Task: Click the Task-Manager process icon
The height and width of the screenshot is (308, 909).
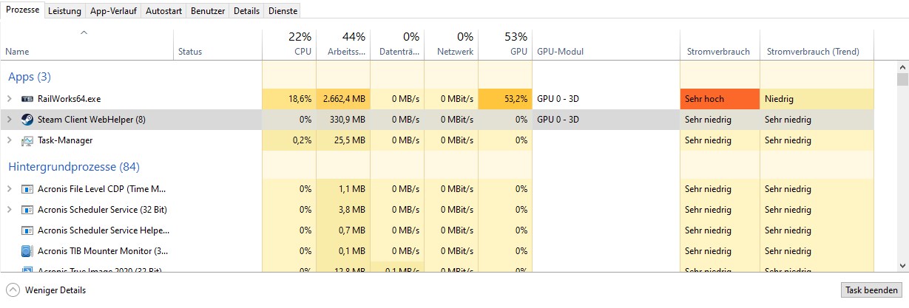Action: point(27,140)
